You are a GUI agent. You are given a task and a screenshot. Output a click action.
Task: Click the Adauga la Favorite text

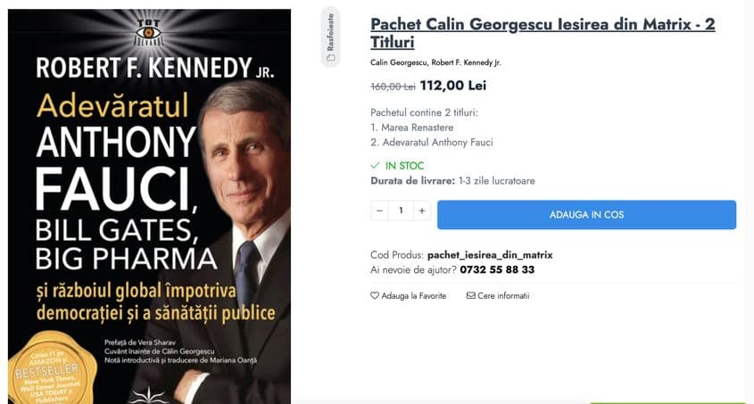point(413,296)
